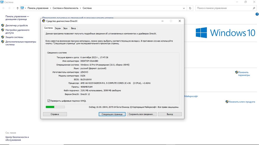
Task: Click Панель управления in the breadcrumb path
Action: [38, 8]
